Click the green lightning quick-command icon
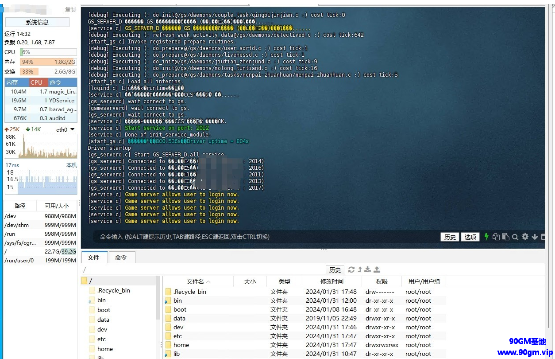This screenshot has height=359, width=555. (x=486, y=237)
